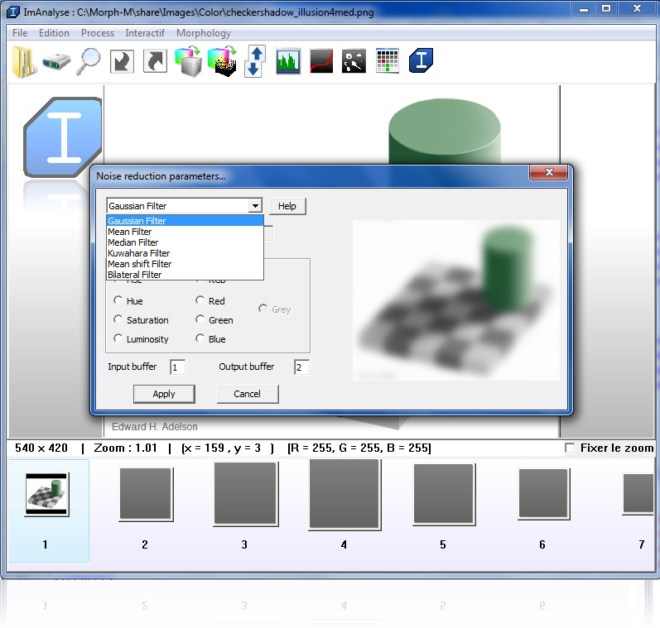660x628 pixels.
Task: Choose Mean shift Filter from the list
Action: 185,264
